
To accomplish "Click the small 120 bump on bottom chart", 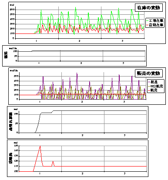I will (53, 161).
